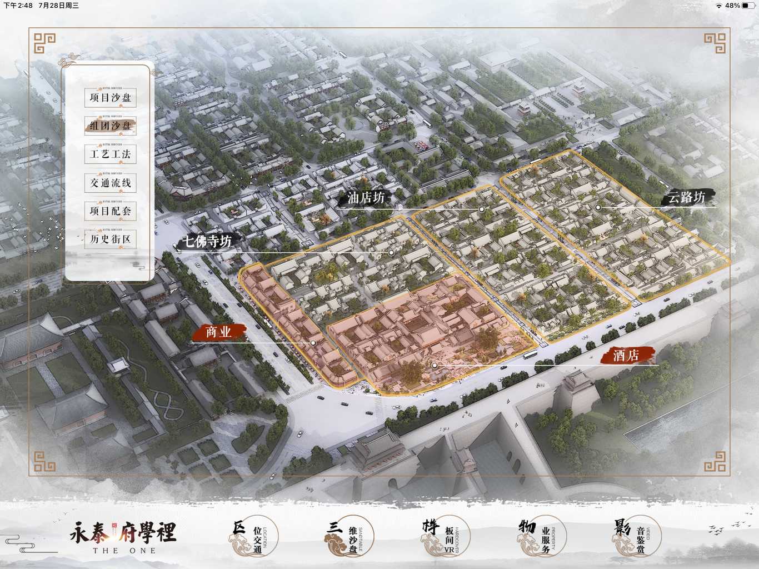The height and width of the screenshot is (569, 759).
Task: Select the 云路坊 district label
Action: point(686,197)
